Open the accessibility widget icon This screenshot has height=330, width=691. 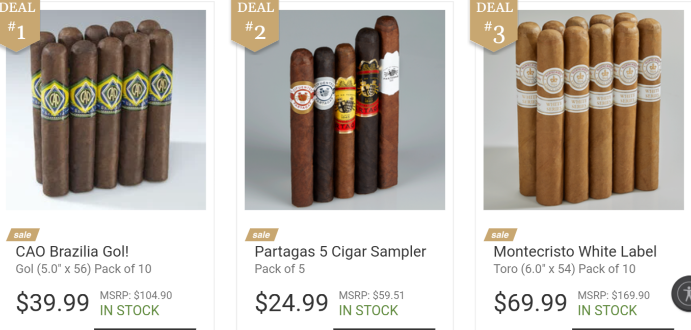tap(683, 294)
